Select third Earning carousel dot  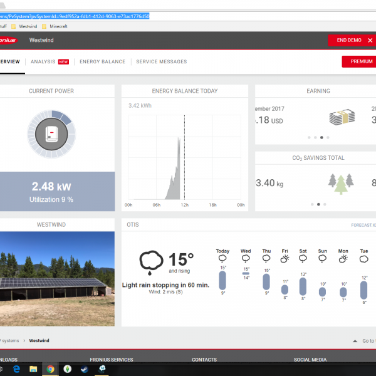(x=321, y=137)
